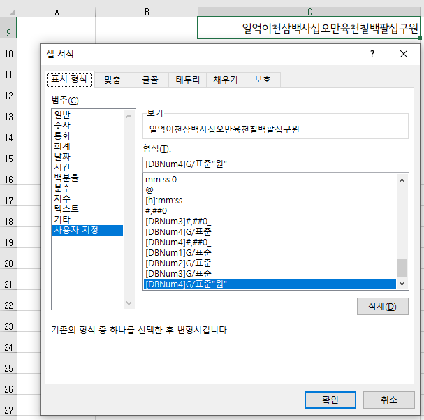Viewport: 424px width, 420px height.
Task: Select [DBNum3]G/표준 format
Action: point(270,274)
